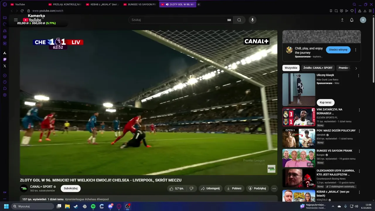The width and height of the screenshot is (375, 211).
Task: Switch to the first YouTube tab
Action: click(27, 4)
